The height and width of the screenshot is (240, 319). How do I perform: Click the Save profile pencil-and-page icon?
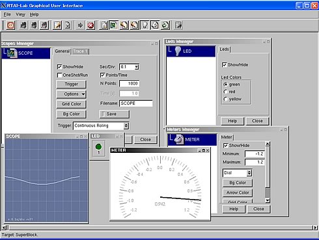[57, 25]
